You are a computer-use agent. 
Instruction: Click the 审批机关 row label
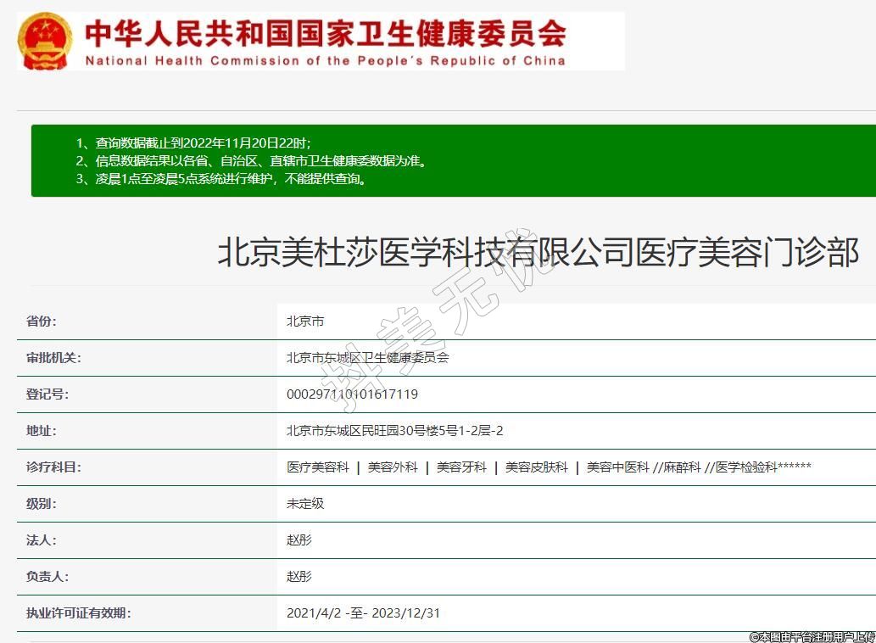click(53, 358)
